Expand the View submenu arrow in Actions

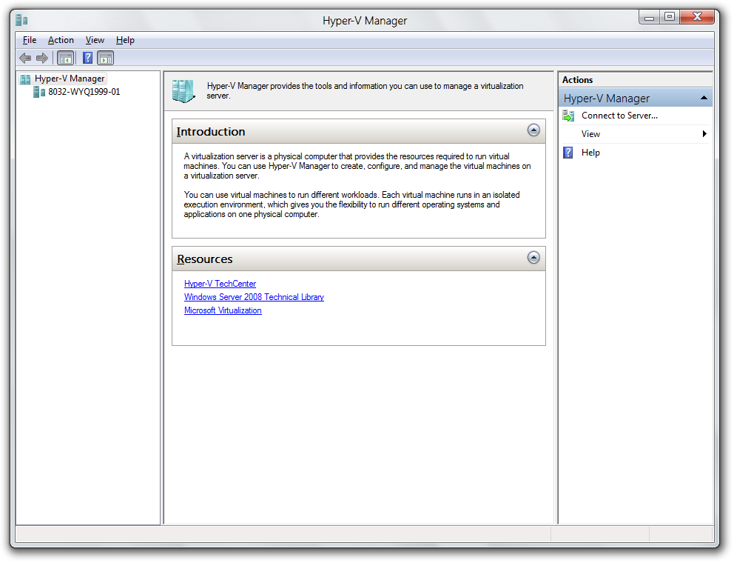704,134
